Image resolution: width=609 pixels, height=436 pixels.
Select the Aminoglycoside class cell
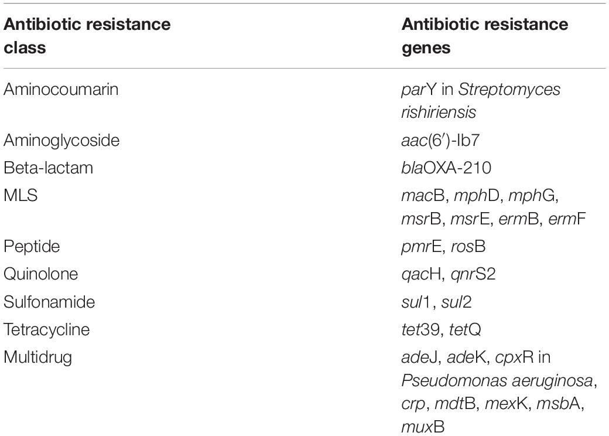pos(61,140)
